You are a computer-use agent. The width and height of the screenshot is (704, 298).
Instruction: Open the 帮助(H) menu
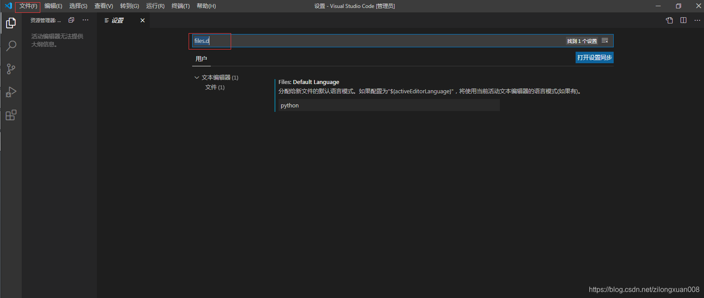pos(206,6)
